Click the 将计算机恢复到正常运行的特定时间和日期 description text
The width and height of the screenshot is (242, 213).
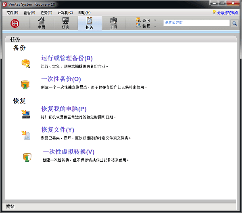pos(78,117)
